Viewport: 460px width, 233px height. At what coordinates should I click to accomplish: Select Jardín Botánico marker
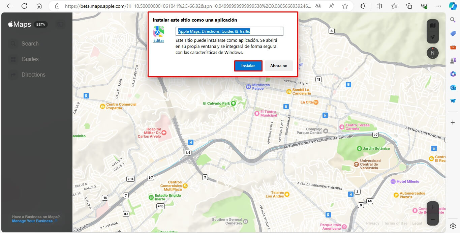[x=360, y=148]
